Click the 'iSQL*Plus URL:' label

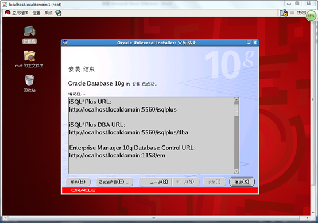coord(90,102)
